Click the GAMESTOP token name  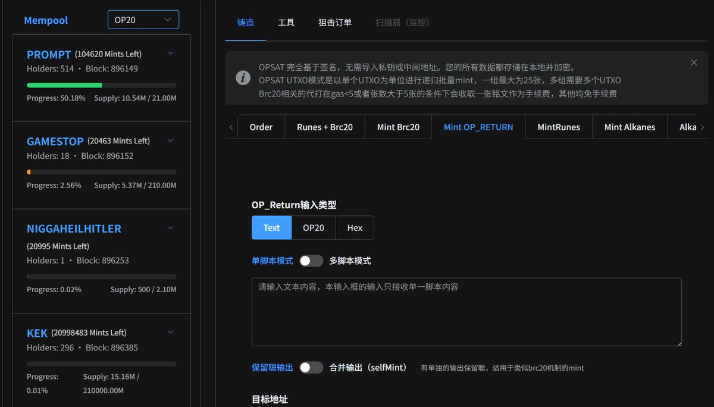[x=55, y=141]
